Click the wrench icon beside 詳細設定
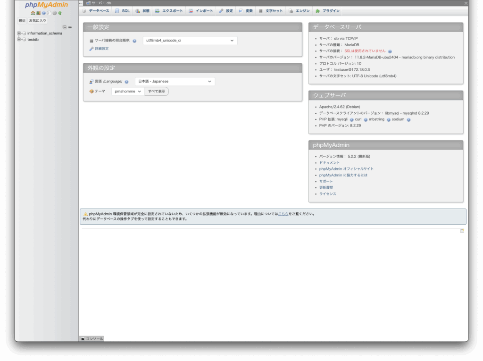The image size is (483, 361). (92, 49)
